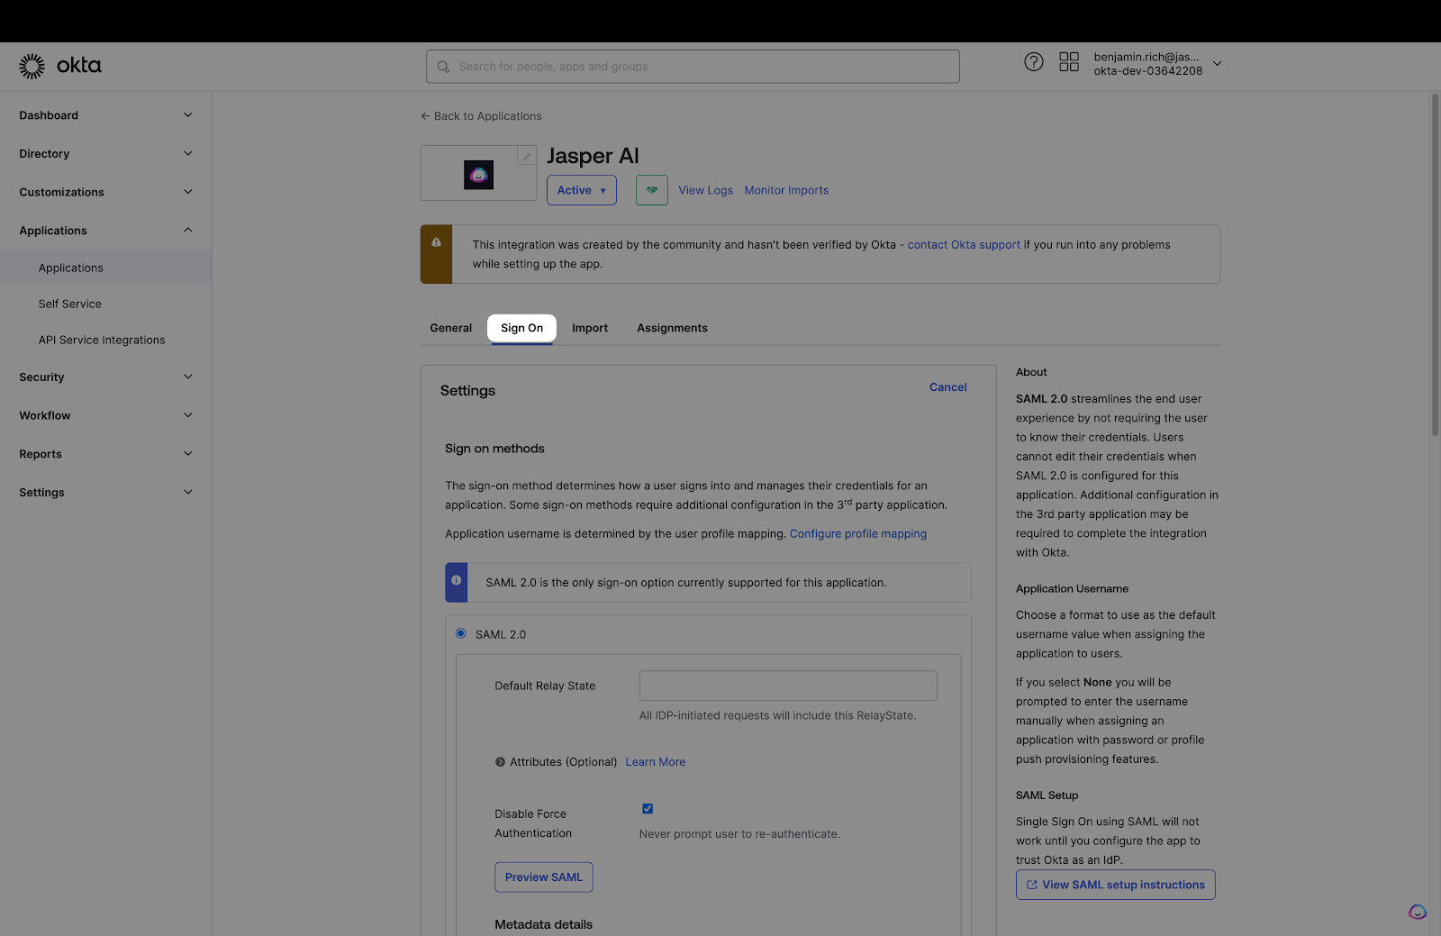Viewport: 1441px width, 936px height.
Task: Open the help question mark icon
Action: click(x=1033, y=62)
